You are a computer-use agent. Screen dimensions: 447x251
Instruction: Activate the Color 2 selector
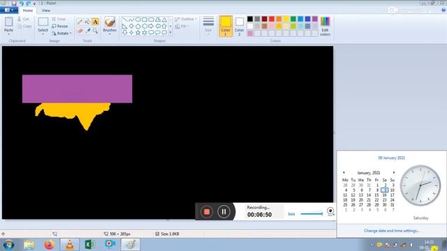coord(239,26)
